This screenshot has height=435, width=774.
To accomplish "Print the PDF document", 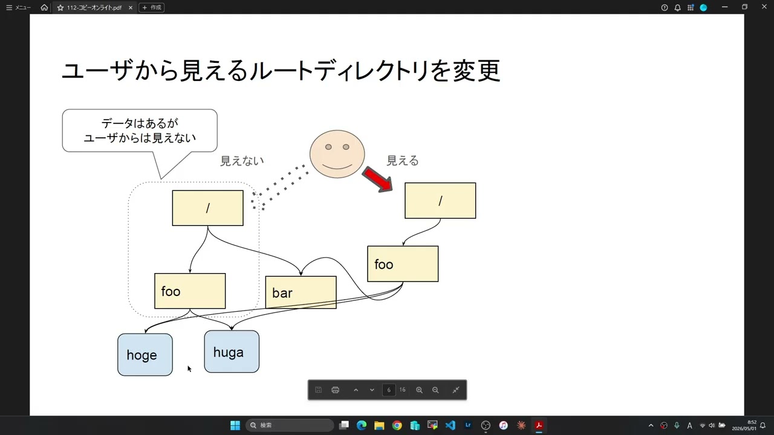I will pos(335,390).
